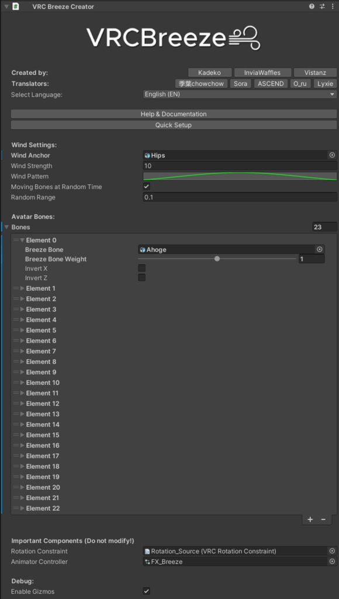The height and width of the screenshot is (599, 339).
Task: Click the Wind Strength value field
Action: coord(240,166)
